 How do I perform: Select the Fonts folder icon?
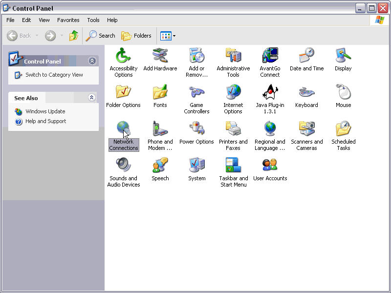[x=160, y=92]
